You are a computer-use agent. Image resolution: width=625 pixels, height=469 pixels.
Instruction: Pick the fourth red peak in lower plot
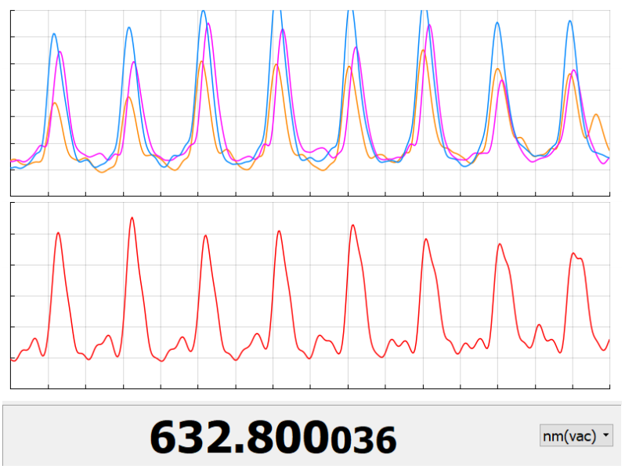click(x=279, y=232)
